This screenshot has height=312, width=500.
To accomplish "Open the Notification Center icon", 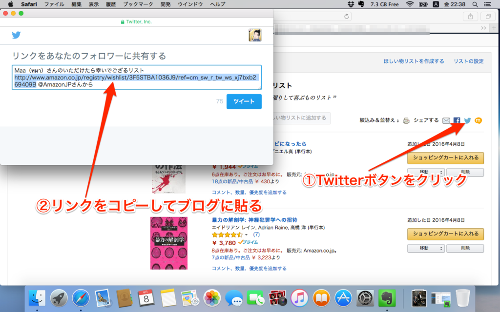I will 488,4.
